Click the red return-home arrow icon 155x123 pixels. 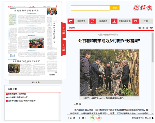(x=71, y=21)
